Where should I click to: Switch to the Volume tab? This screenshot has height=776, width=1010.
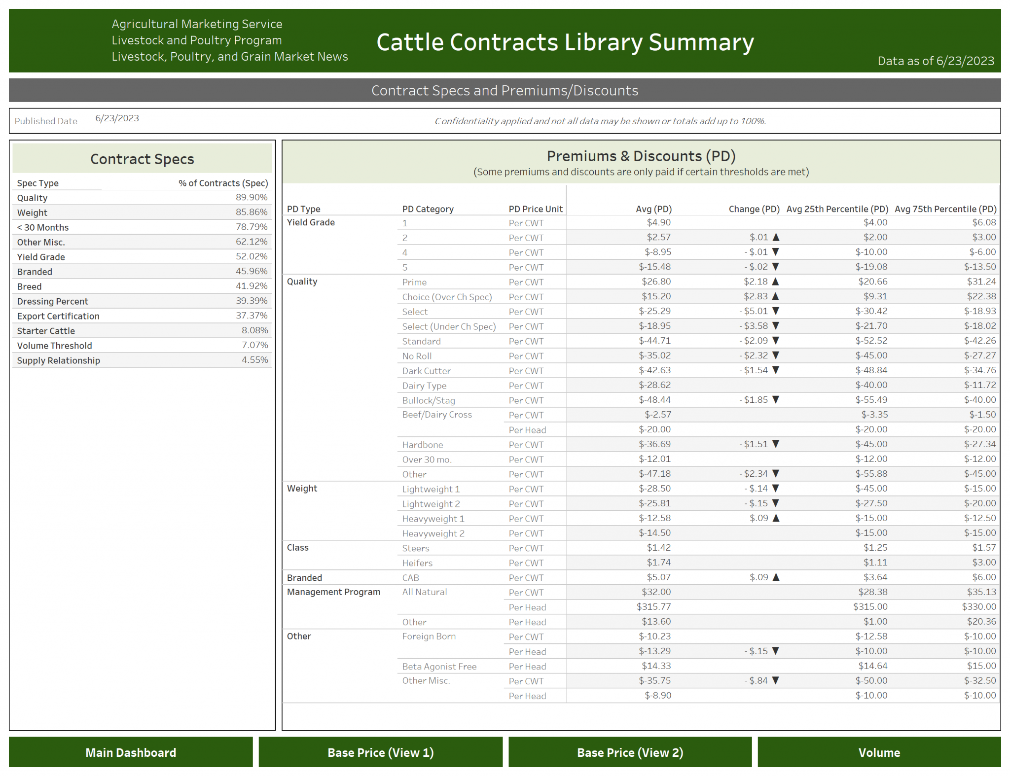coord(879,752)
